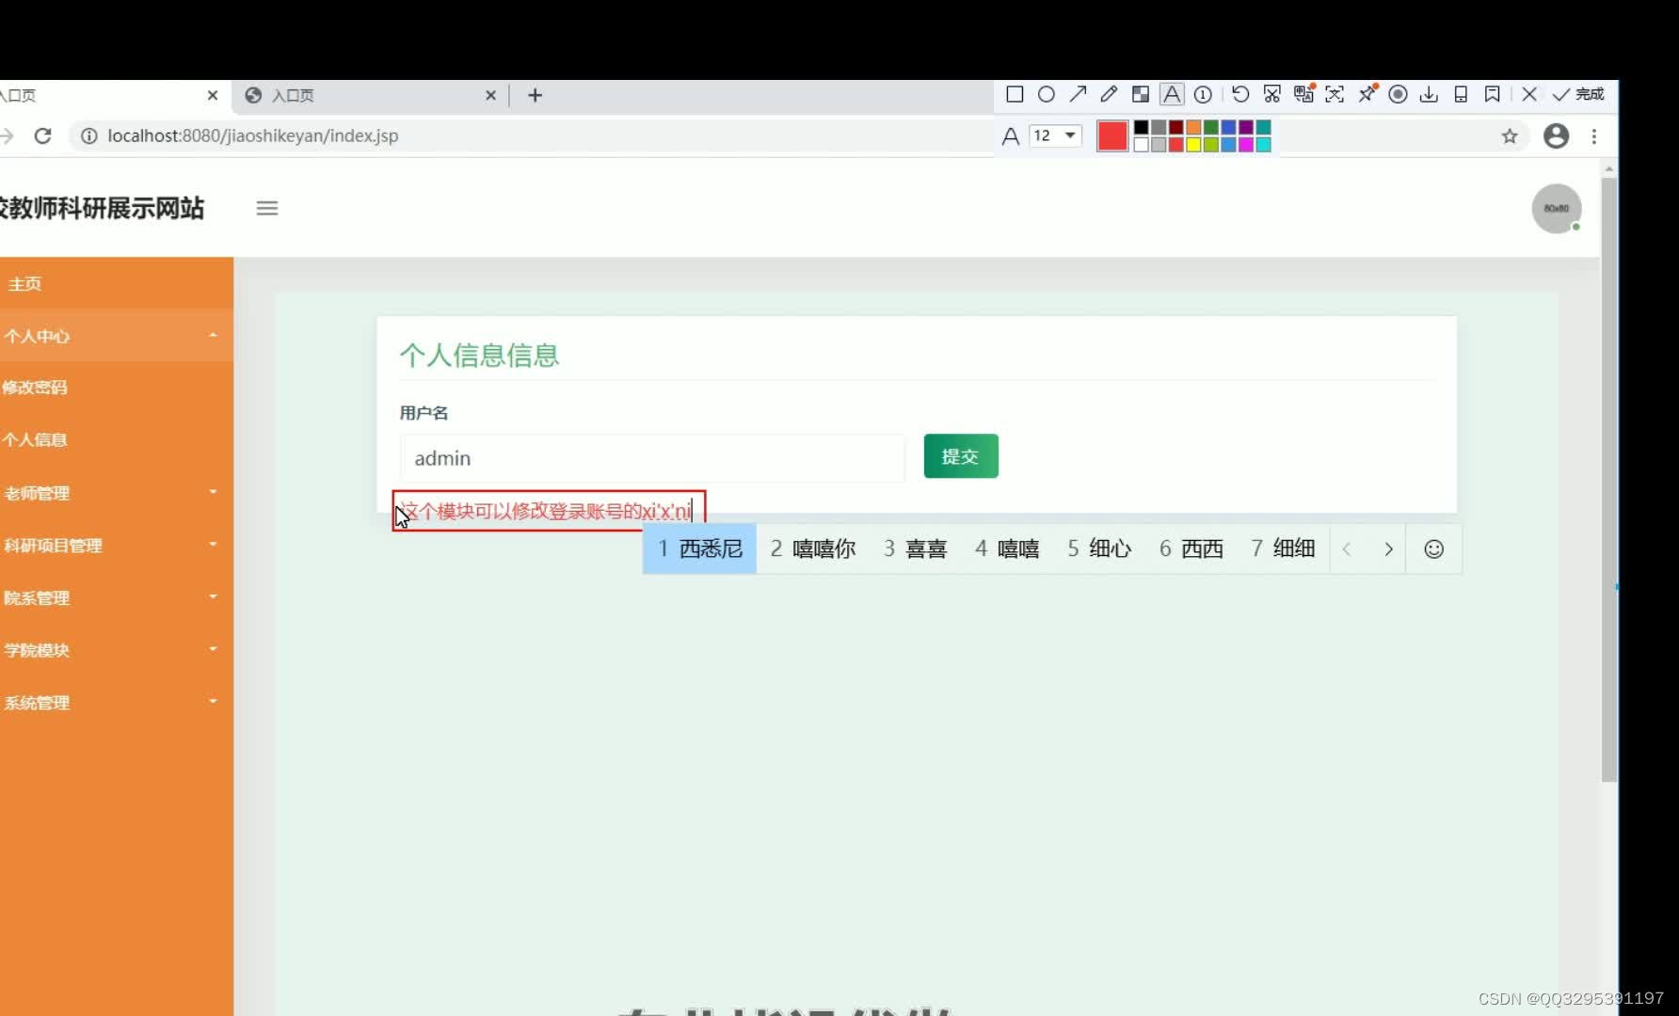Choose IME candidate 2 嘻嘻你
The image size is (1679, 1016).
click(813, 548)
